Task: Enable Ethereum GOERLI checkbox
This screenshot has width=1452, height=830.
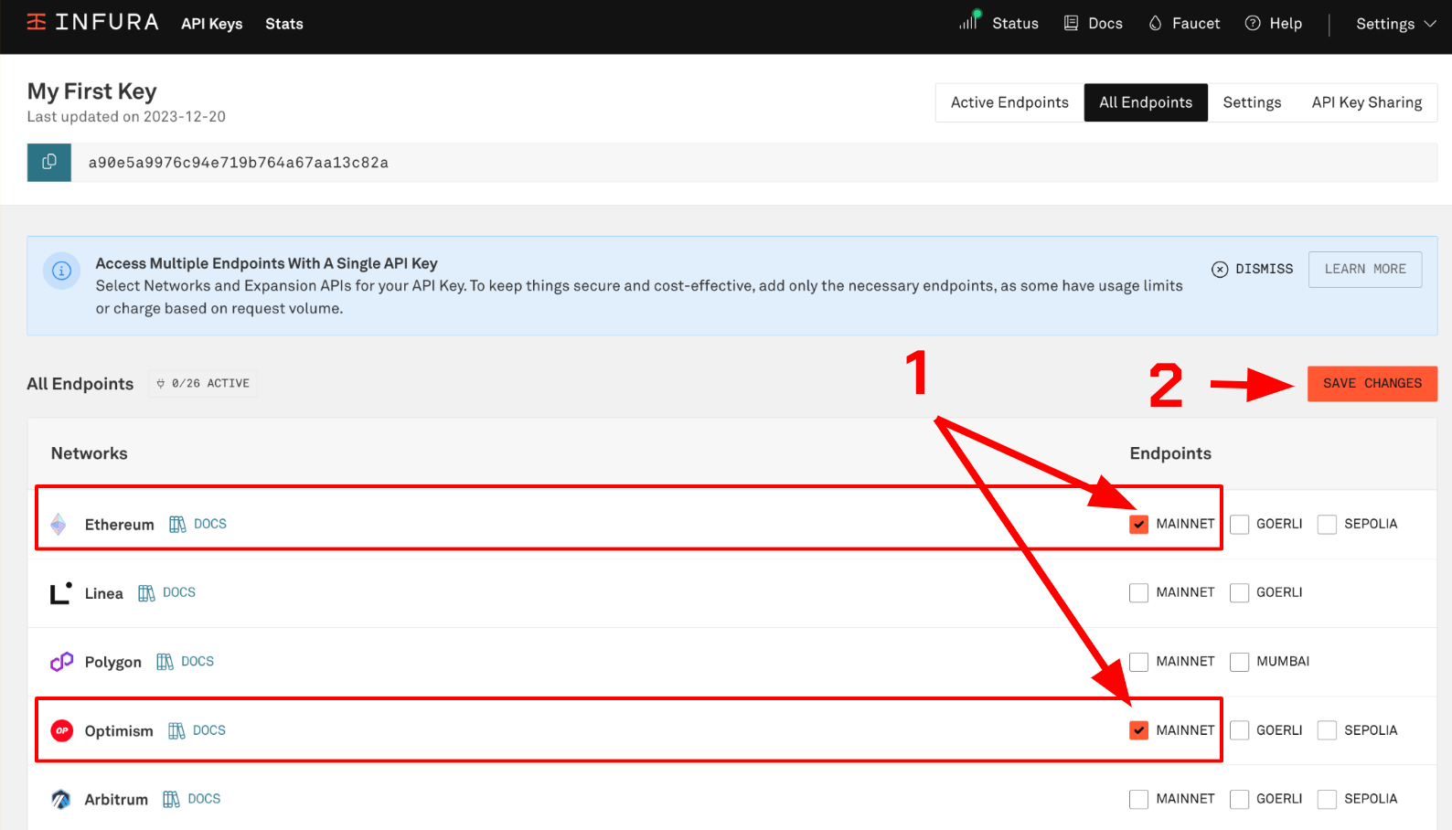Action: (x=1239, y=524)
